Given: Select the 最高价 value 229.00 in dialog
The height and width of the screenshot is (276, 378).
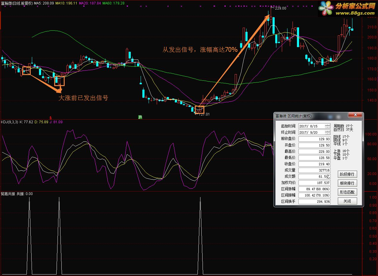Looking at the screenshot, I should pos(314,152).
